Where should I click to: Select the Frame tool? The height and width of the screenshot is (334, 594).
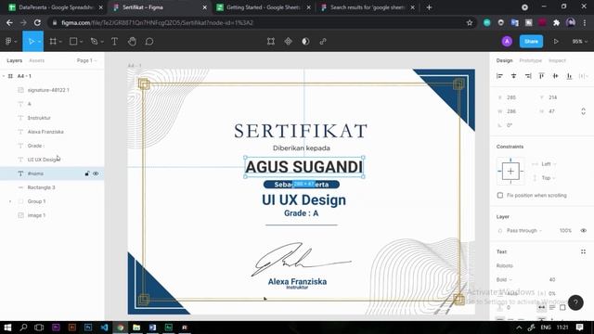[x=53, y=41]
